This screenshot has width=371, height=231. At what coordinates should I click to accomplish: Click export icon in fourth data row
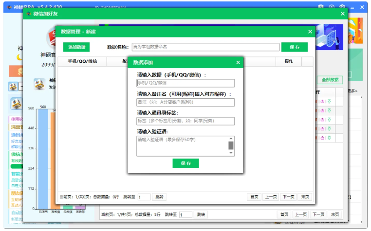point(322,128)
